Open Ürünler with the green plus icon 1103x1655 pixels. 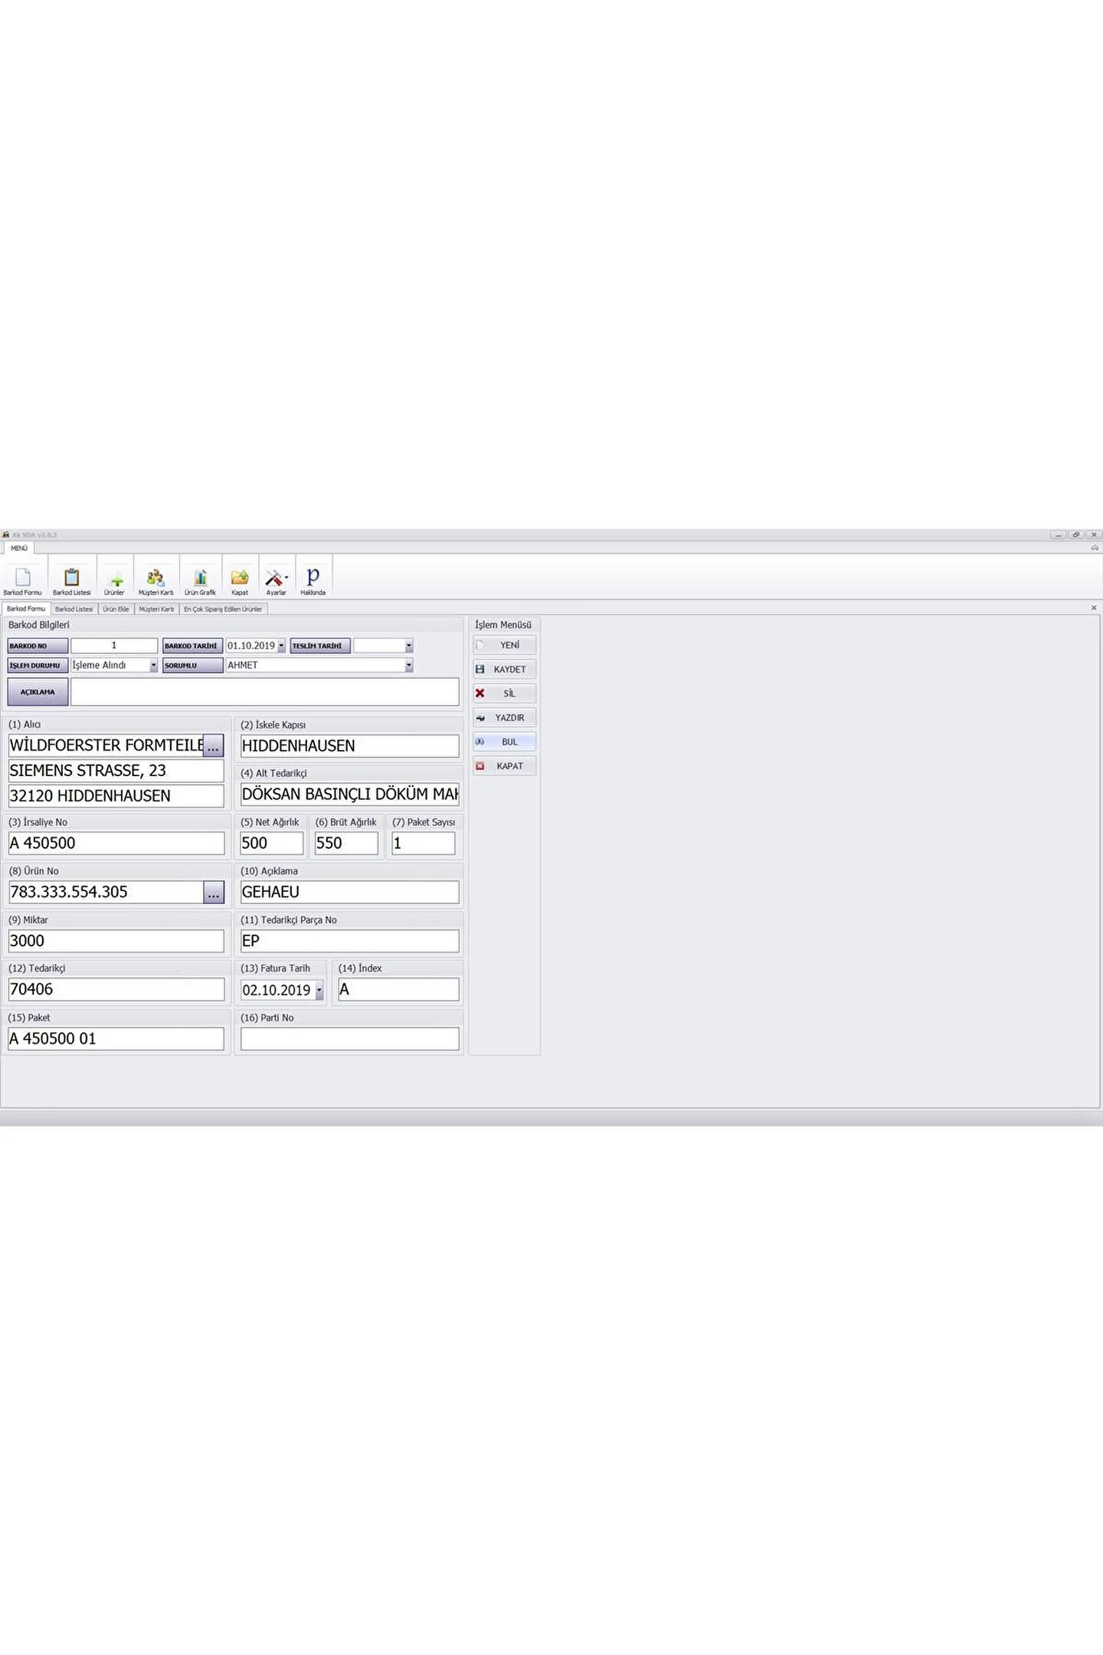click(x=114, y=580)
